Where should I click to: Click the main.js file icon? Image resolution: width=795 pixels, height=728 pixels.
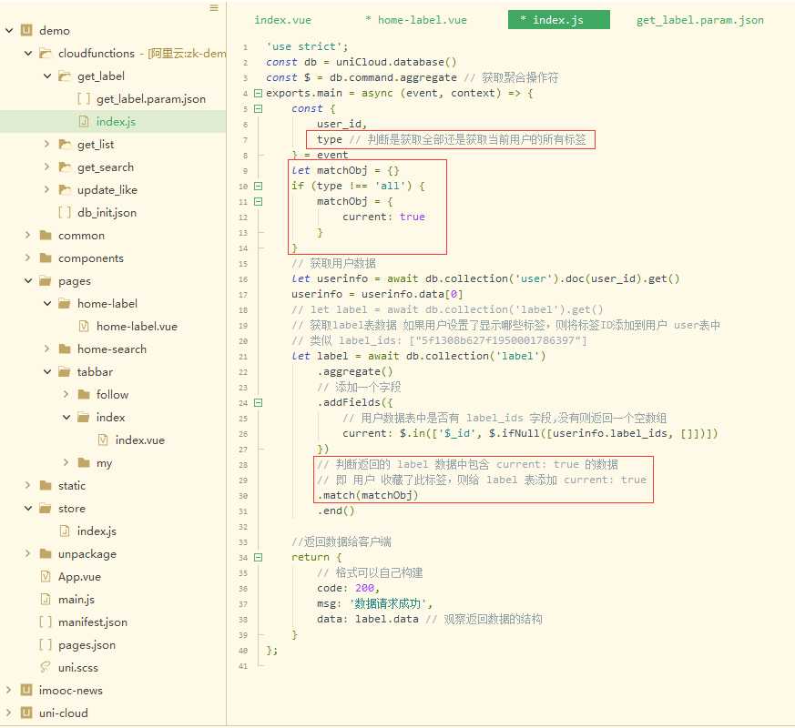[x=46, y=600]
